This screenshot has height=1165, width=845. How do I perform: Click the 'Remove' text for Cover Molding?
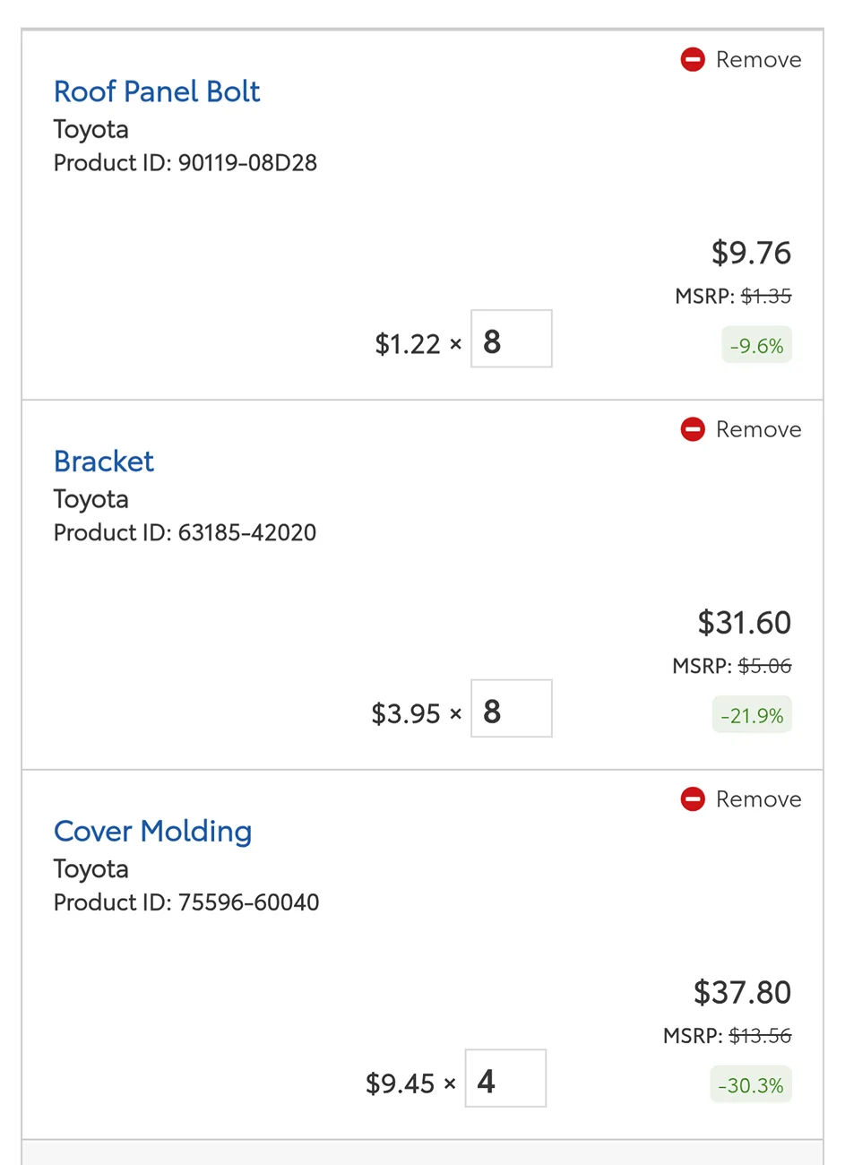[x=758, y=799]
